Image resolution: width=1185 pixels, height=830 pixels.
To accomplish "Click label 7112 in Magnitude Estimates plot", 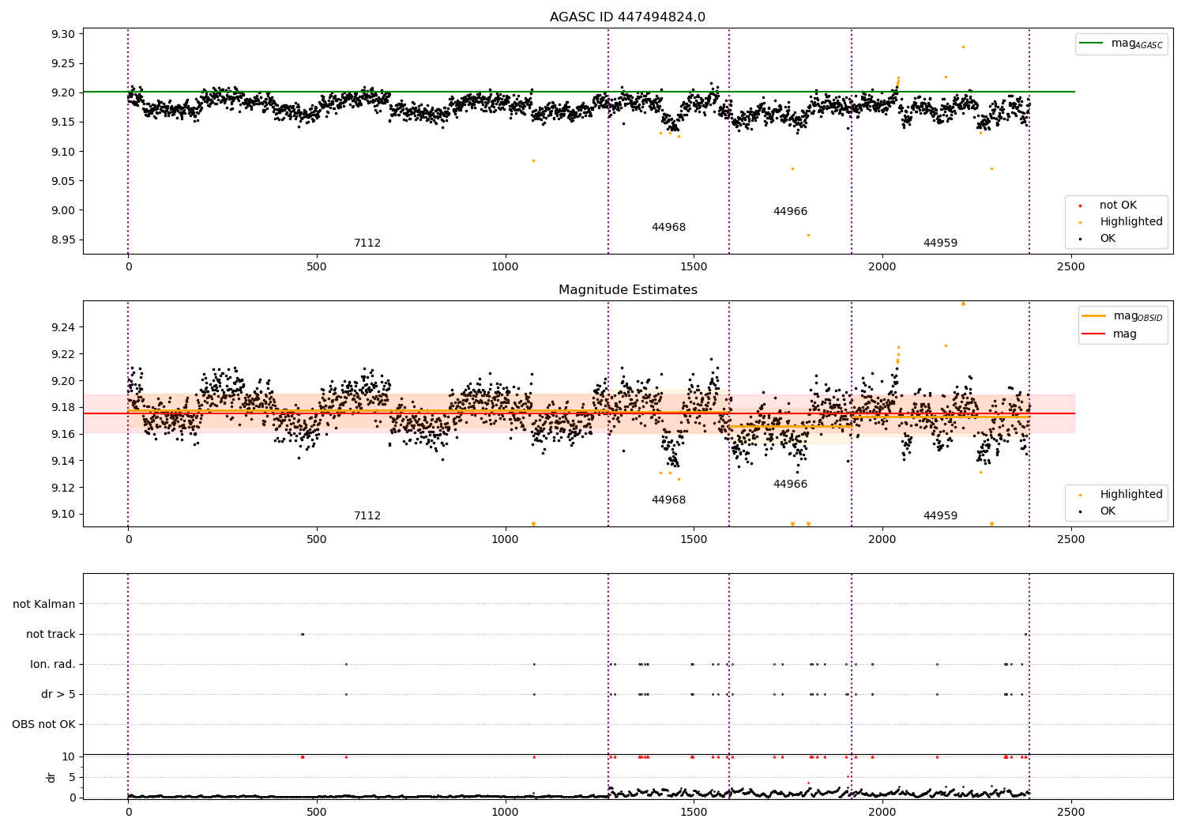I will [367, 516].
